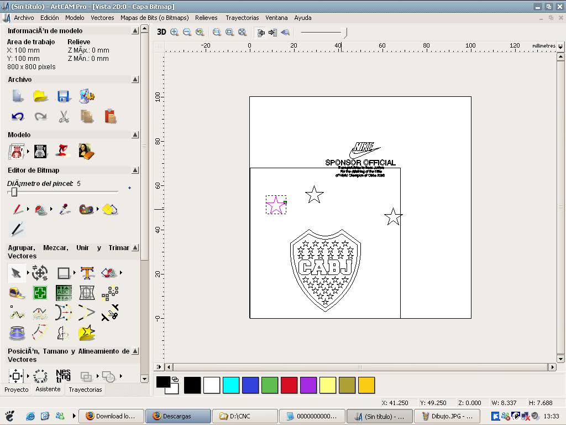Open Descargas taskbar button
This screenshot has width=566, height=425.
178,416
